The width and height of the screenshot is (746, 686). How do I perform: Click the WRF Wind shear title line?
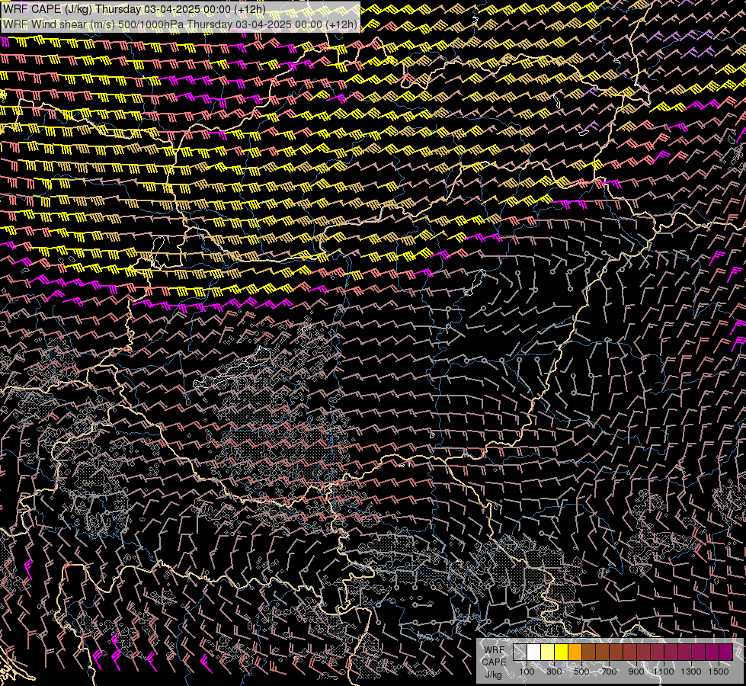[179, 24]
